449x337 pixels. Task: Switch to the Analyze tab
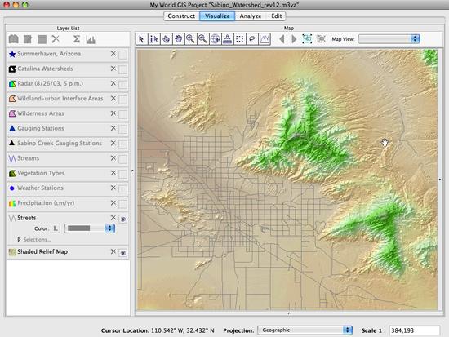(x=251, y=16)
